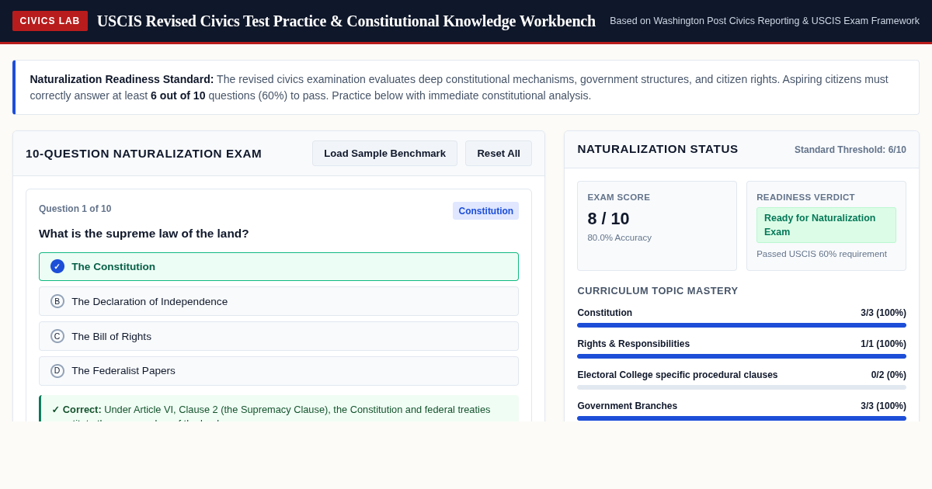Click the 'Government Branches' topic label
932x489 pixels.
(627, 406)
